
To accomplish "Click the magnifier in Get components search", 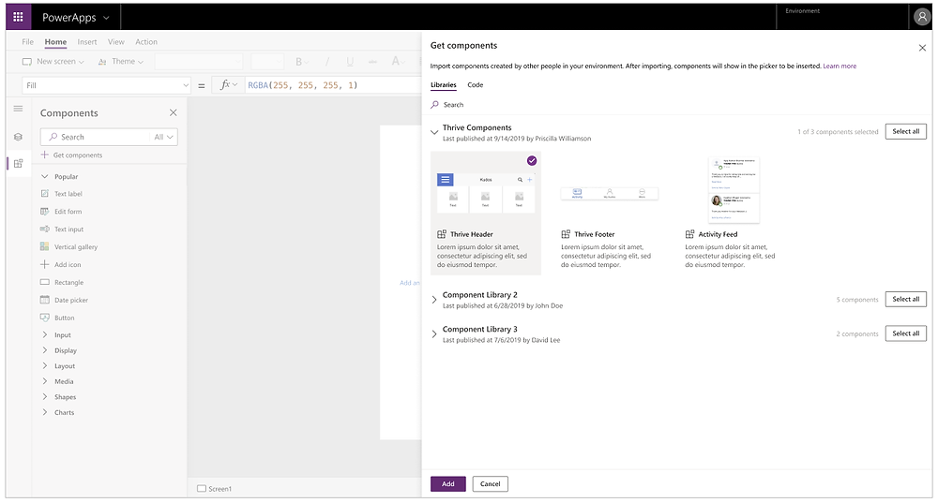I will [x=435, y=105].
